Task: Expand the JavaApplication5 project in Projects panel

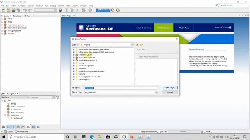Action: pyautogui.click(x=2, y=31)
